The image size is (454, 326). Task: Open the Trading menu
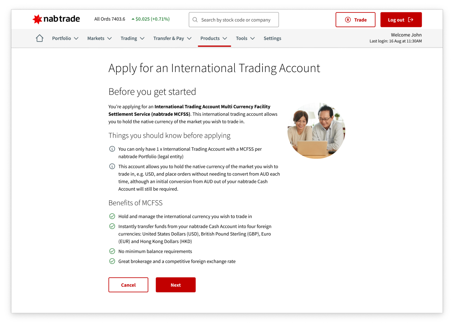click(133, 38)
